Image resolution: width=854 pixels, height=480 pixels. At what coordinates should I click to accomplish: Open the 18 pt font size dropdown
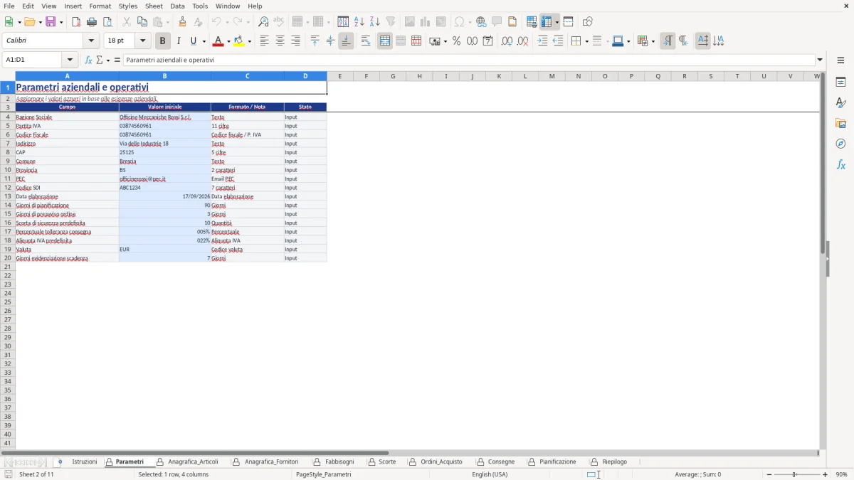(142, 41)
